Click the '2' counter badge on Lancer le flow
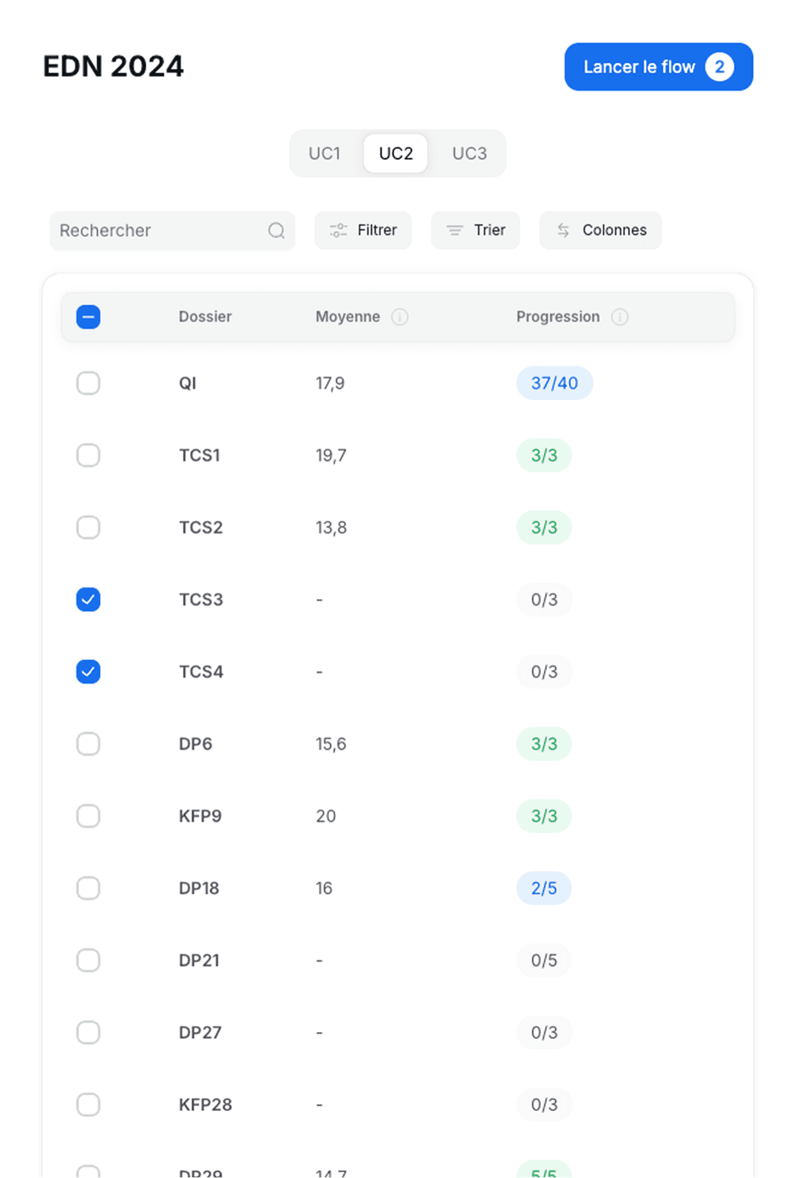 coord(720,67)
